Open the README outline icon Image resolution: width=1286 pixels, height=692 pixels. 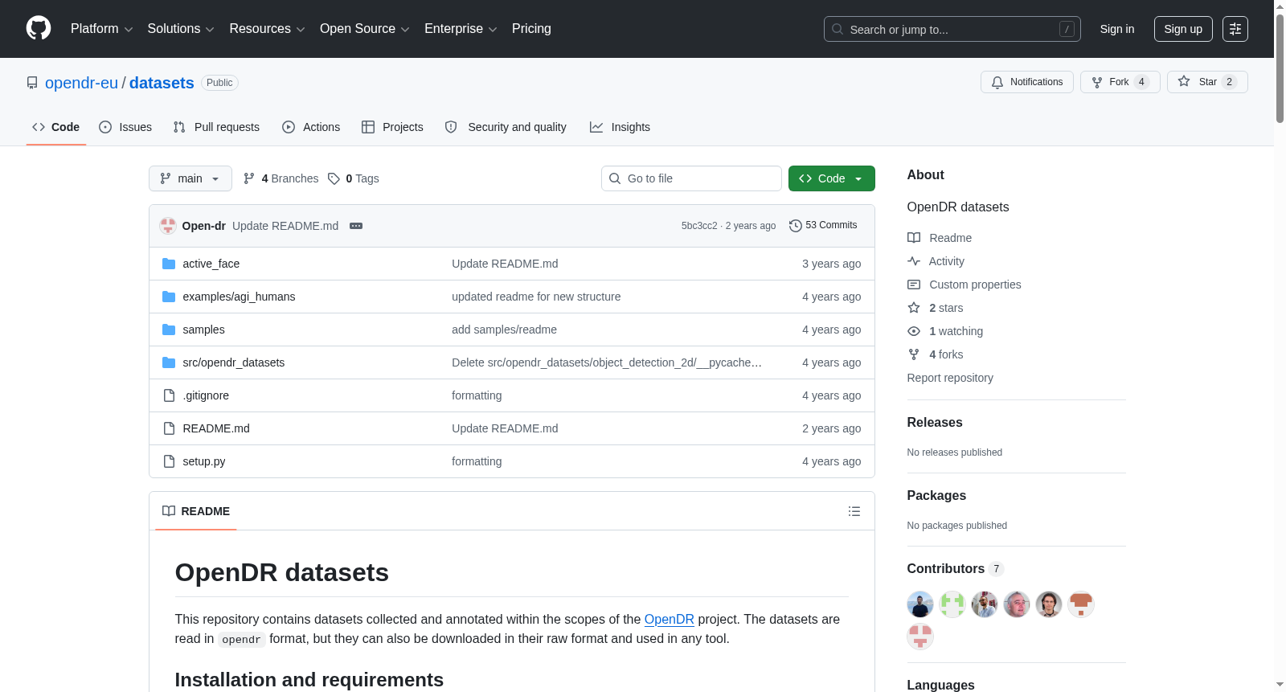(854, 511)
